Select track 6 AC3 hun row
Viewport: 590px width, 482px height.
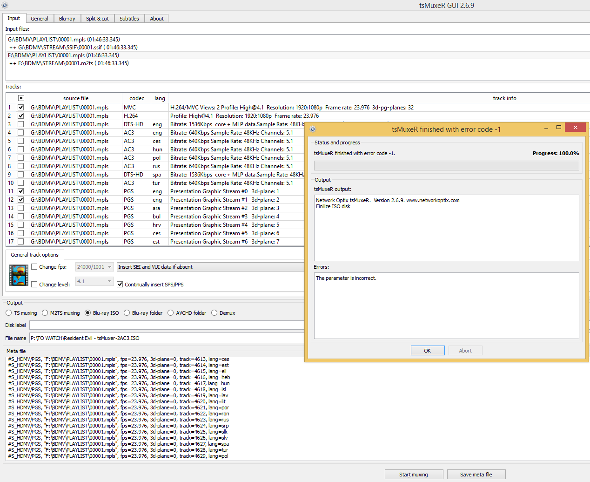(155, 149)
